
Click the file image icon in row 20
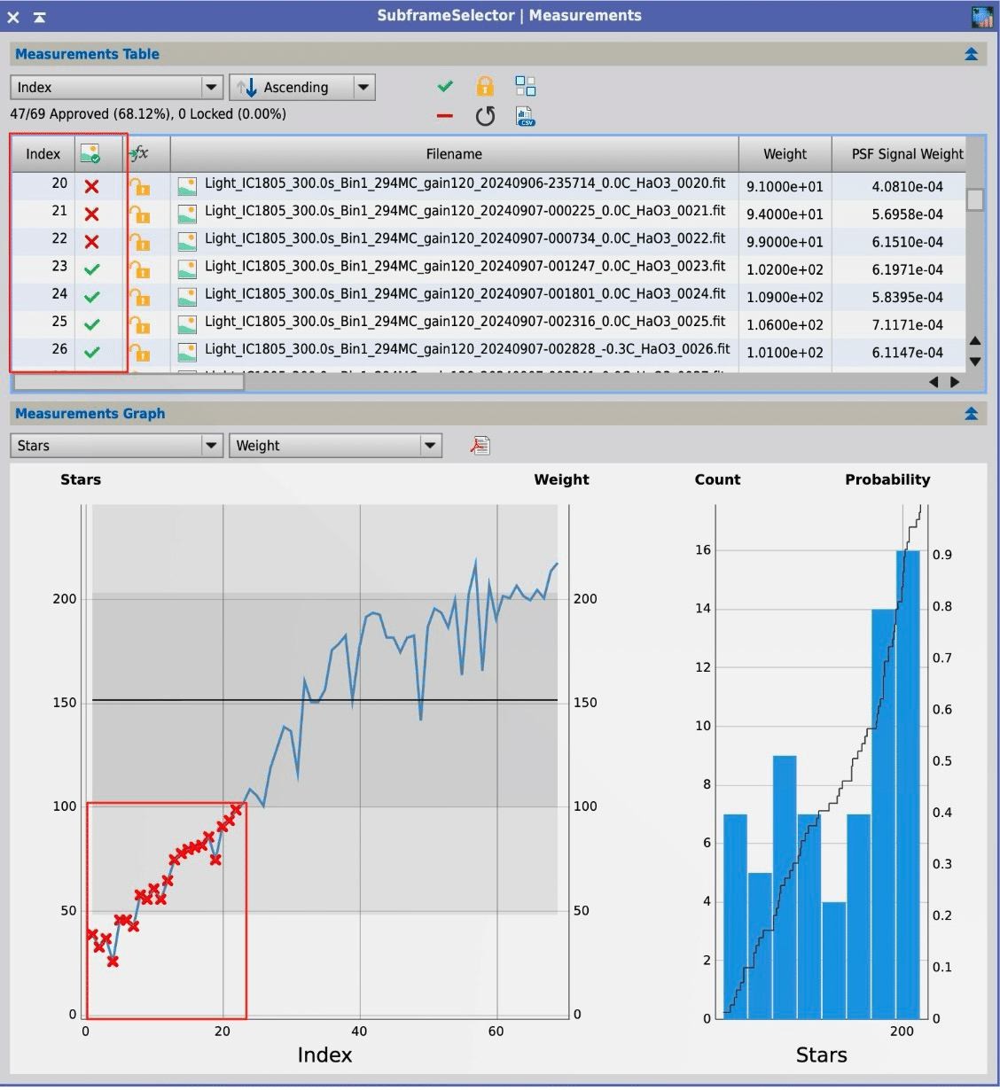tap(187, 186)
